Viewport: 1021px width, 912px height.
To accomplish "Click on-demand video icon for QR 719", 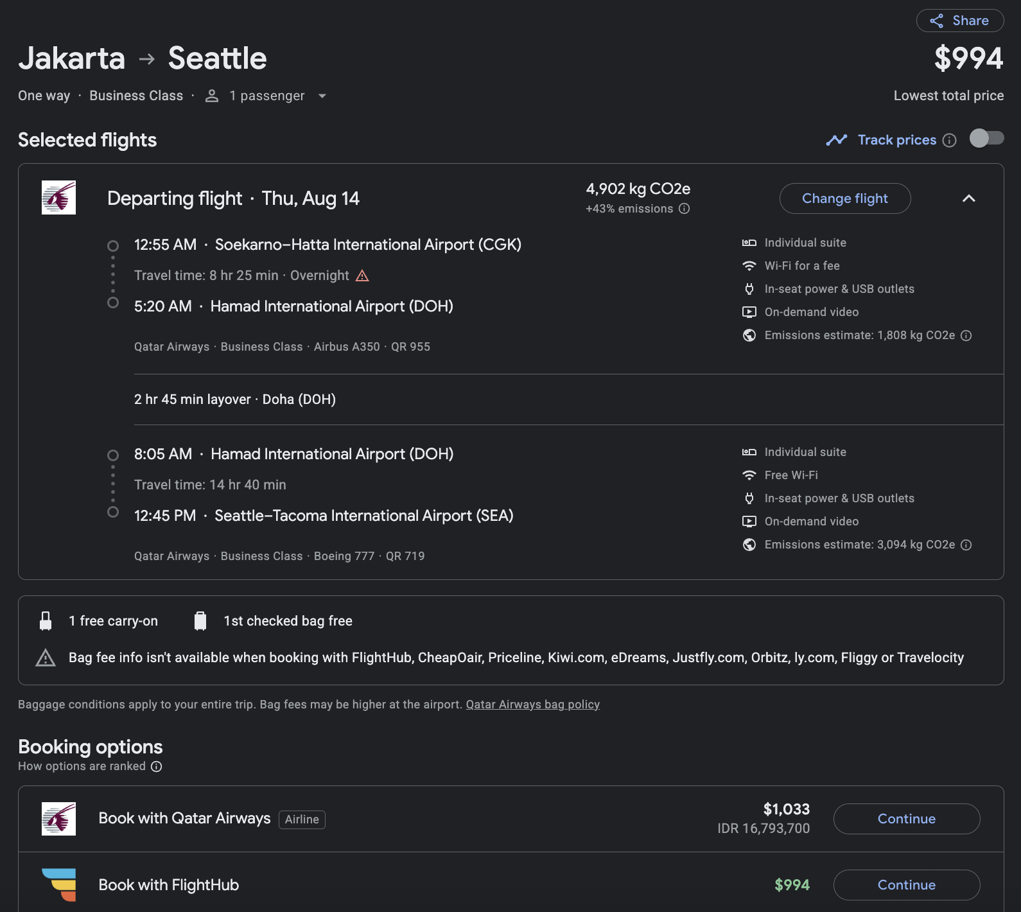I will [x=749, y=522].
